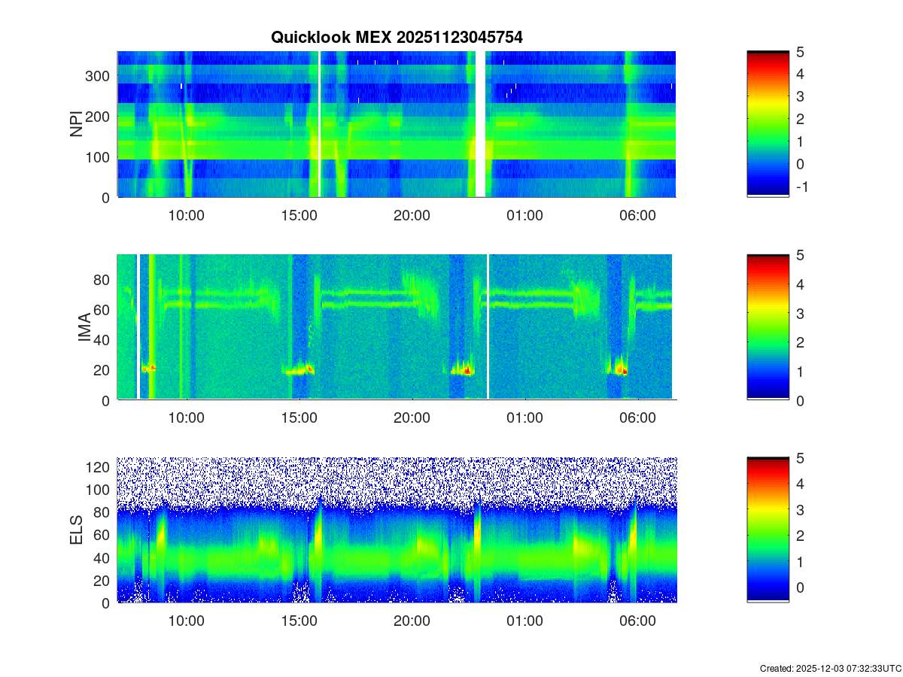Click the colorbar beside the NPI panel
This screenshot has width=903, height=677.
tap(768, 124)
